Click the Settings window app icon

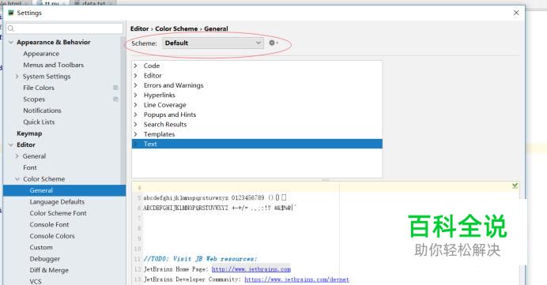coord(11,13)
